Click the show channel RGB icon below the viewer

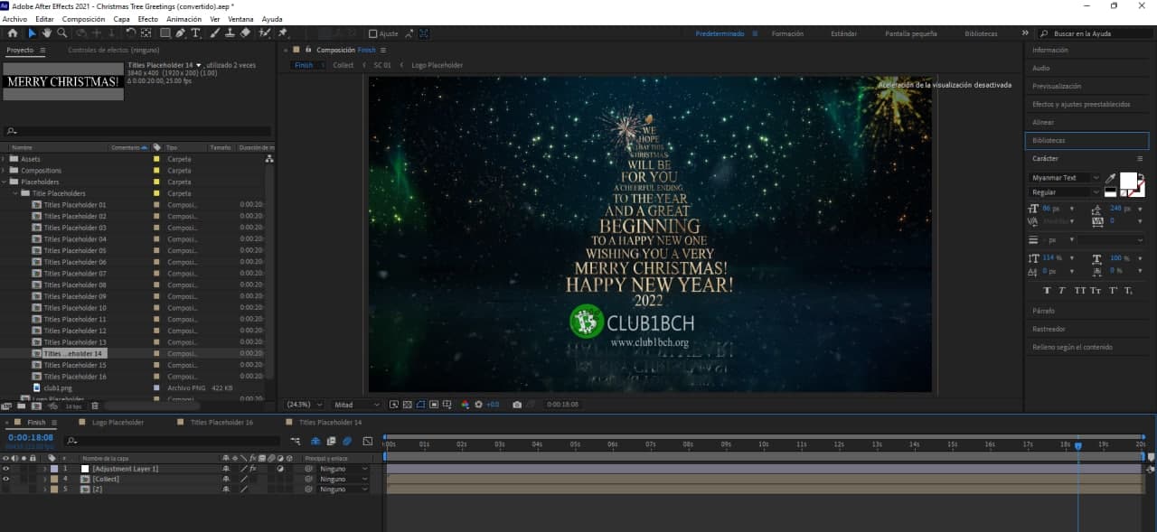(465, 405)
